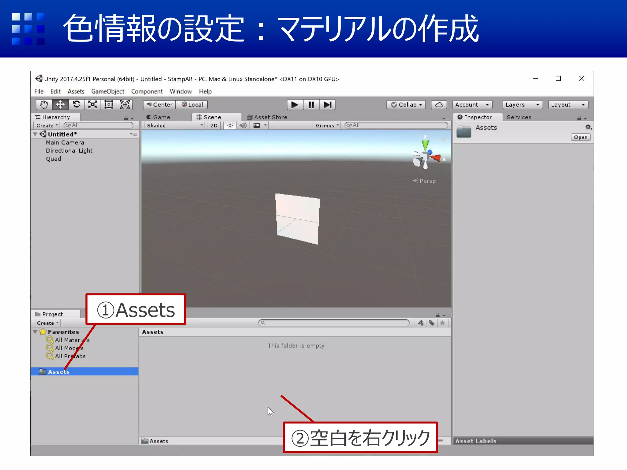Open scene effects dropdown arrow
The width and height of the screenshot is (627, 470).
tap(265, 125)
